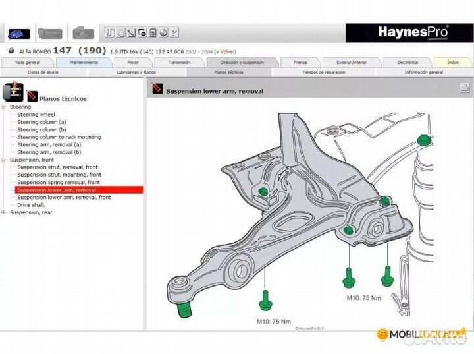Click the right M10: 75 Nm label
This screenshot has width=474, height=354.
[363, 298]
